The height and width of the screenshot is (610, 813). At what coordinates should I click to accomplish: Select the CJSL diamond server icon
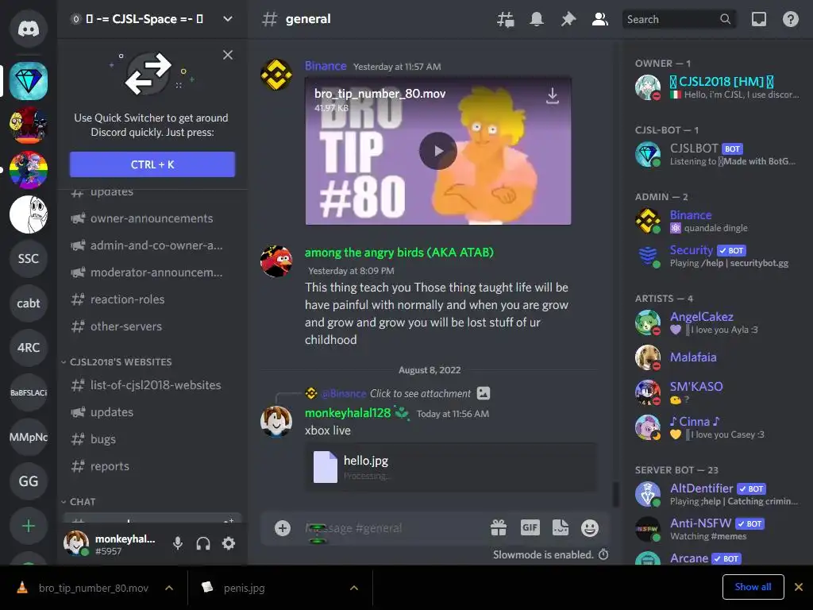(29, 81)
